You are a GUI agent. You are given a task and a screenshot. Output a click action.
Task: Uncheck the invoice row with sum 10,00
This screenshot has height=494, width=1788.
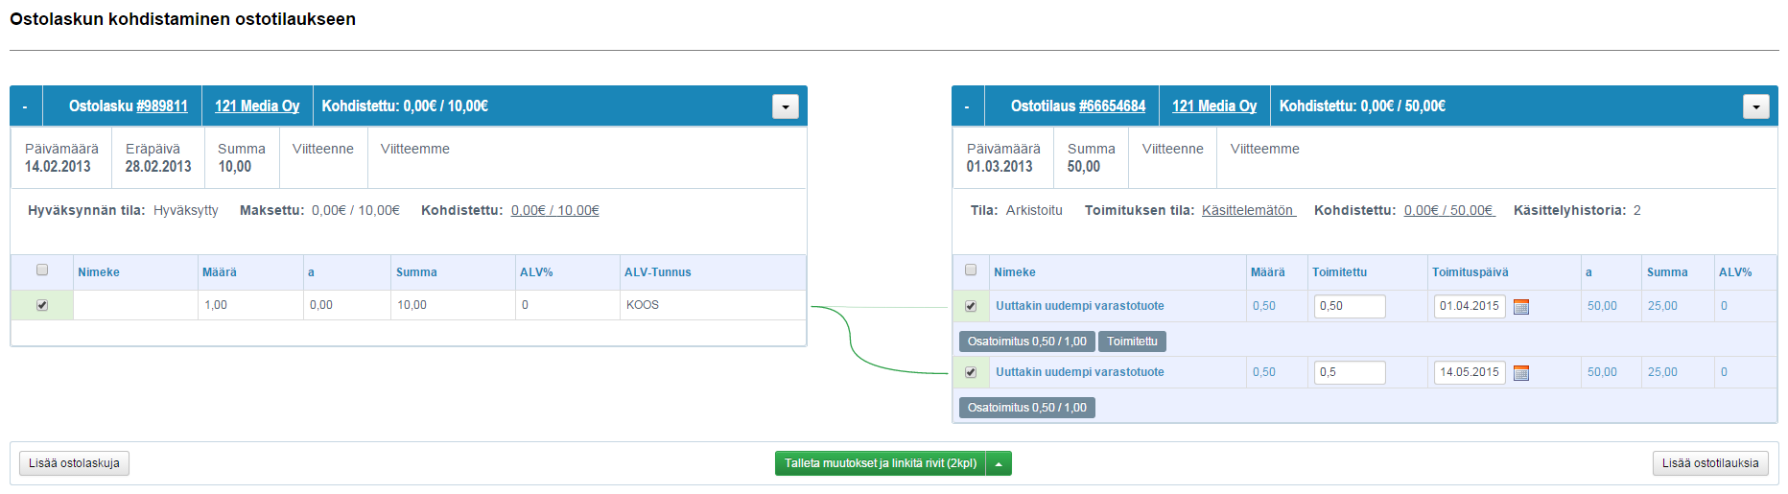click(42, 305)
